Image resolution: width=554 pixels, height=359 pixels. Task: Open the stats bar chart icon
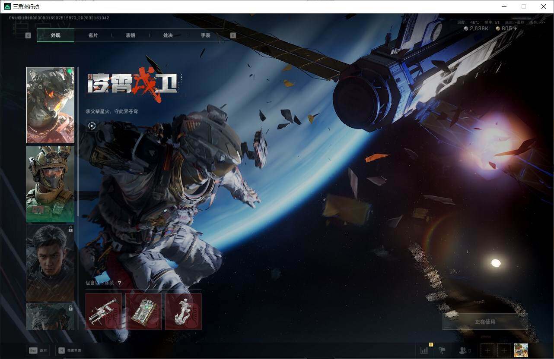424,350
